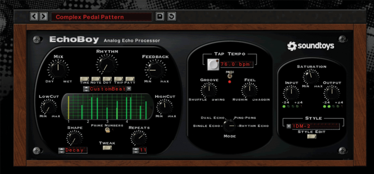
Task: Click the rhythm pattern grid display
Action: [108, 106]
